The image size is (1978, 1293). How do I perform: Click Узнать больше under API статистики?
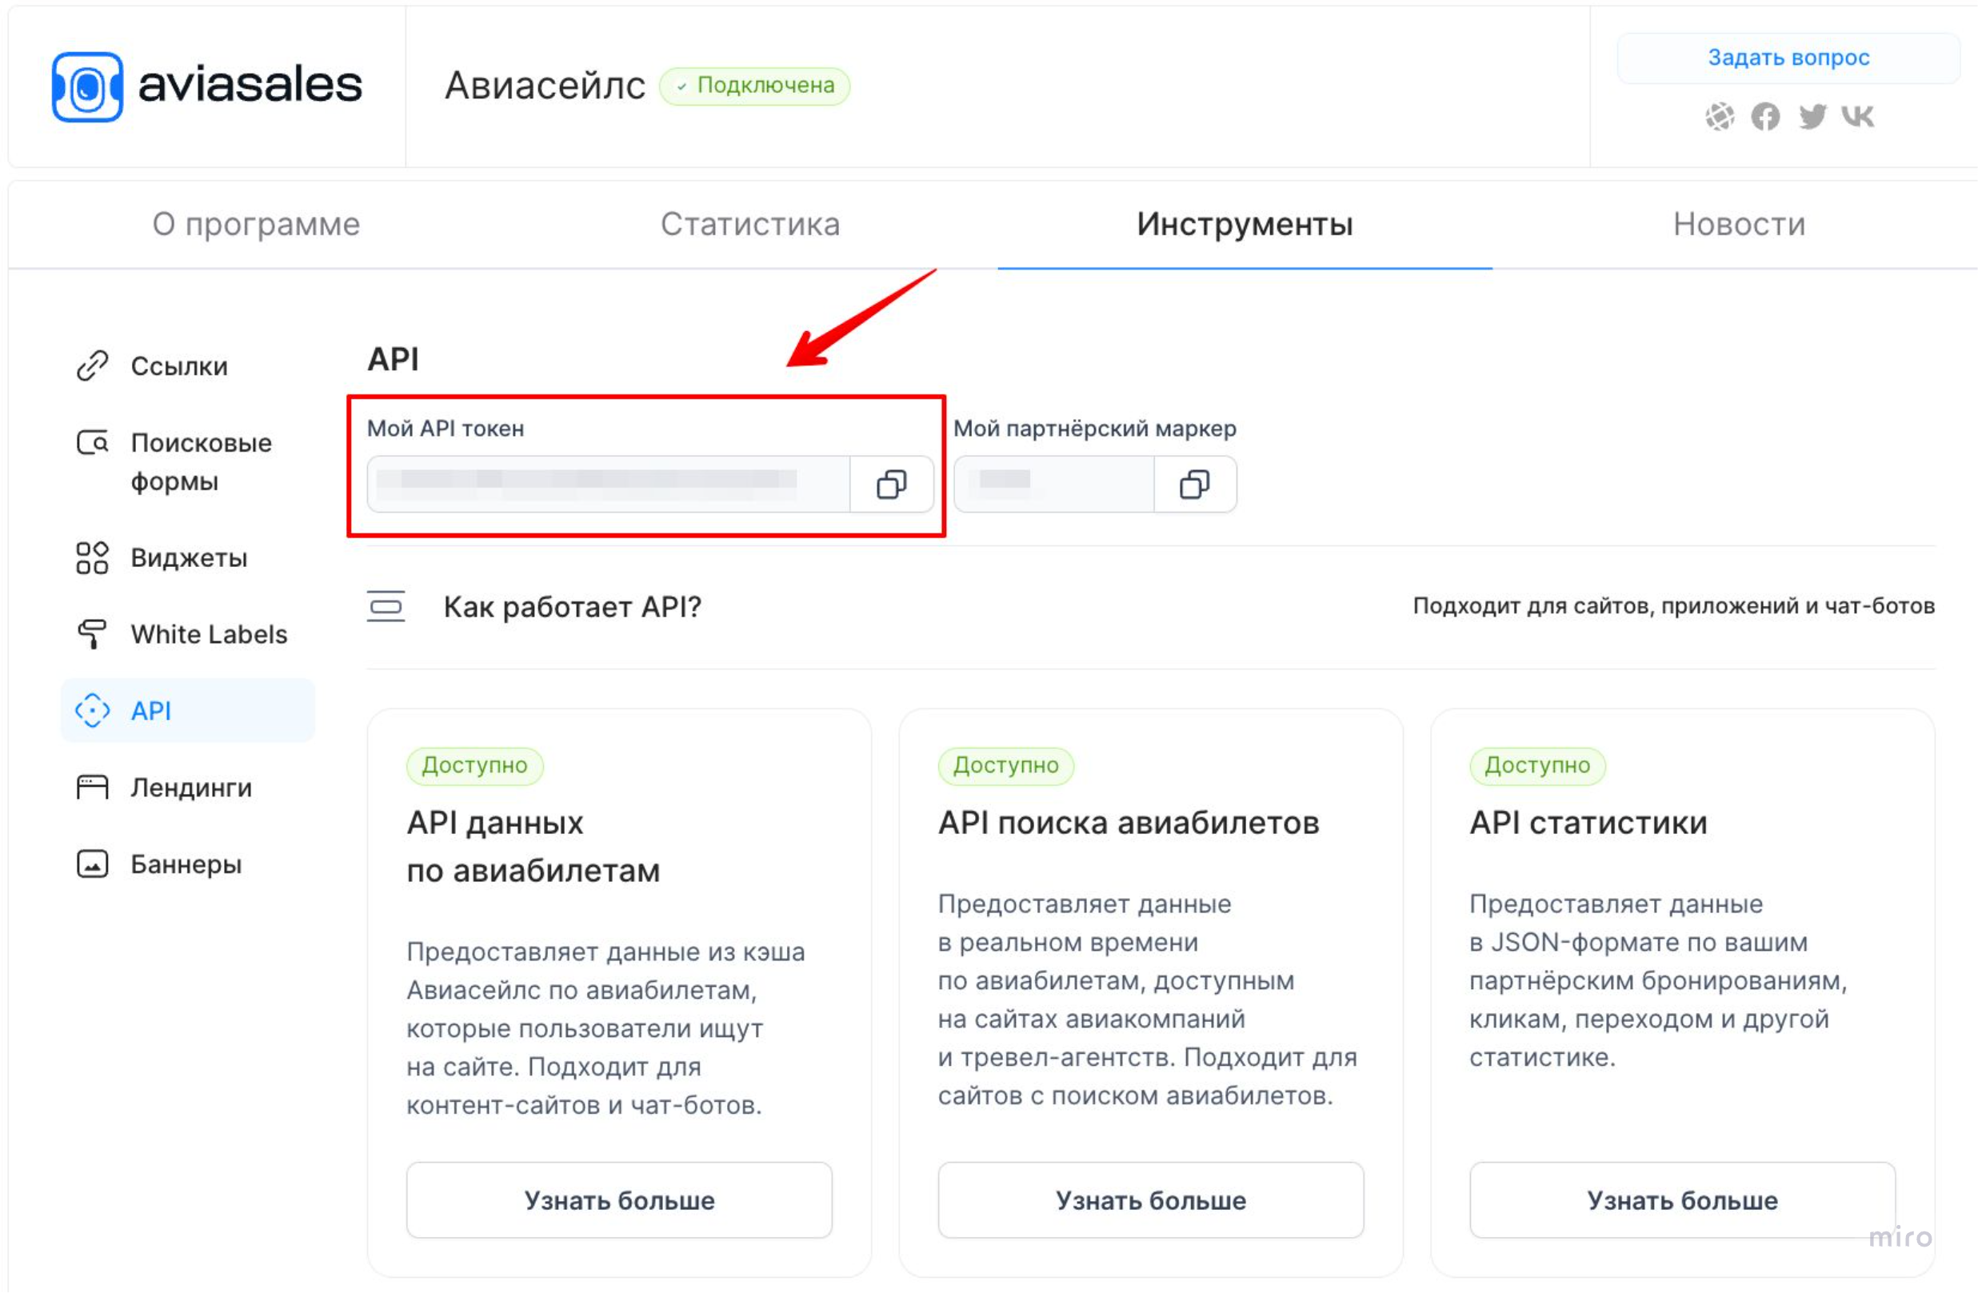click(1683, 1200)
